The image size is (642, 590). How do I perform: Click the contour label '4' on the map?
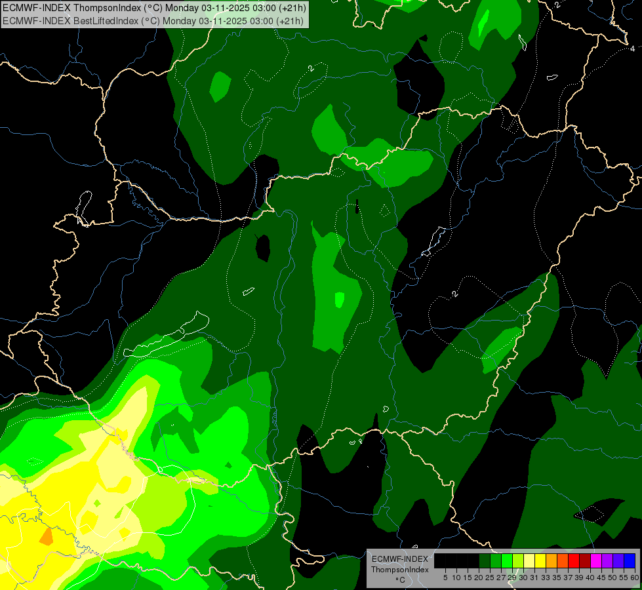(x=633, y=49)
